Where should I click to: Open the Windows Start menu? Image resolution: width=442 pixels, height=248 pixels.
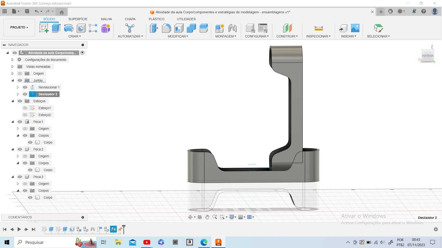pyautogui.click(x=7, y=242)
